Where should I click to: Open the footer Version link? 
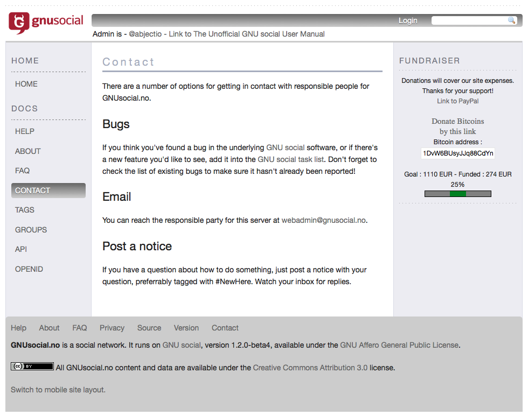[186, 328]
